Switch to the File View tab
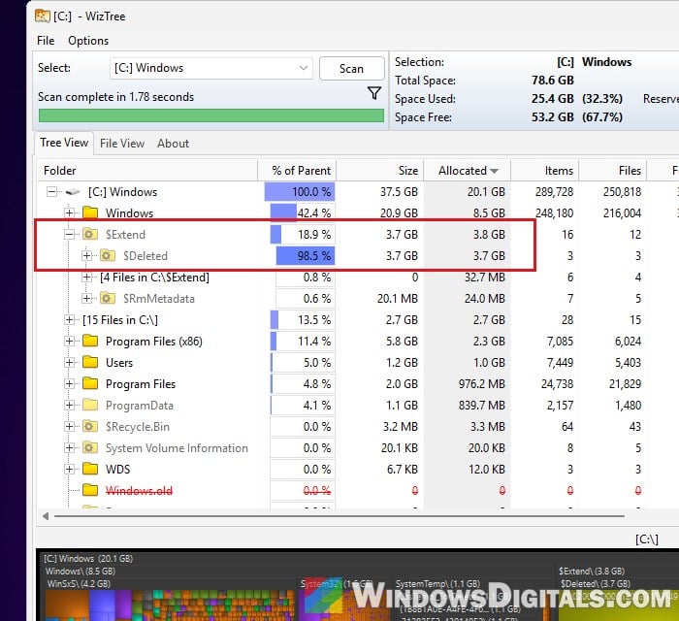Image resolution: width=679 pixels, height=621 pixels. [x=122, y=144]
